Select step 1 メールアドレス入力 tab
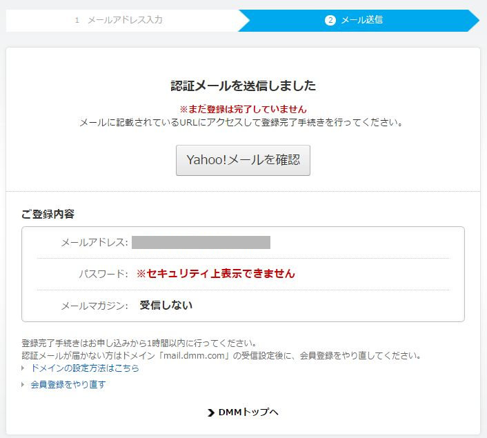This screenshot has height=438, width=487. 124,20
